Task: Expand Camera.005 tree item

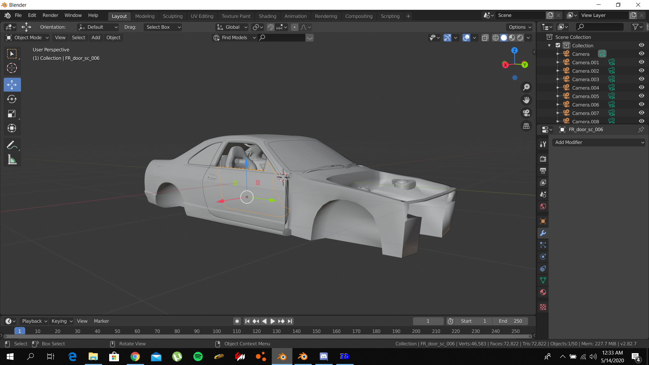Action: tap(558, 96)
